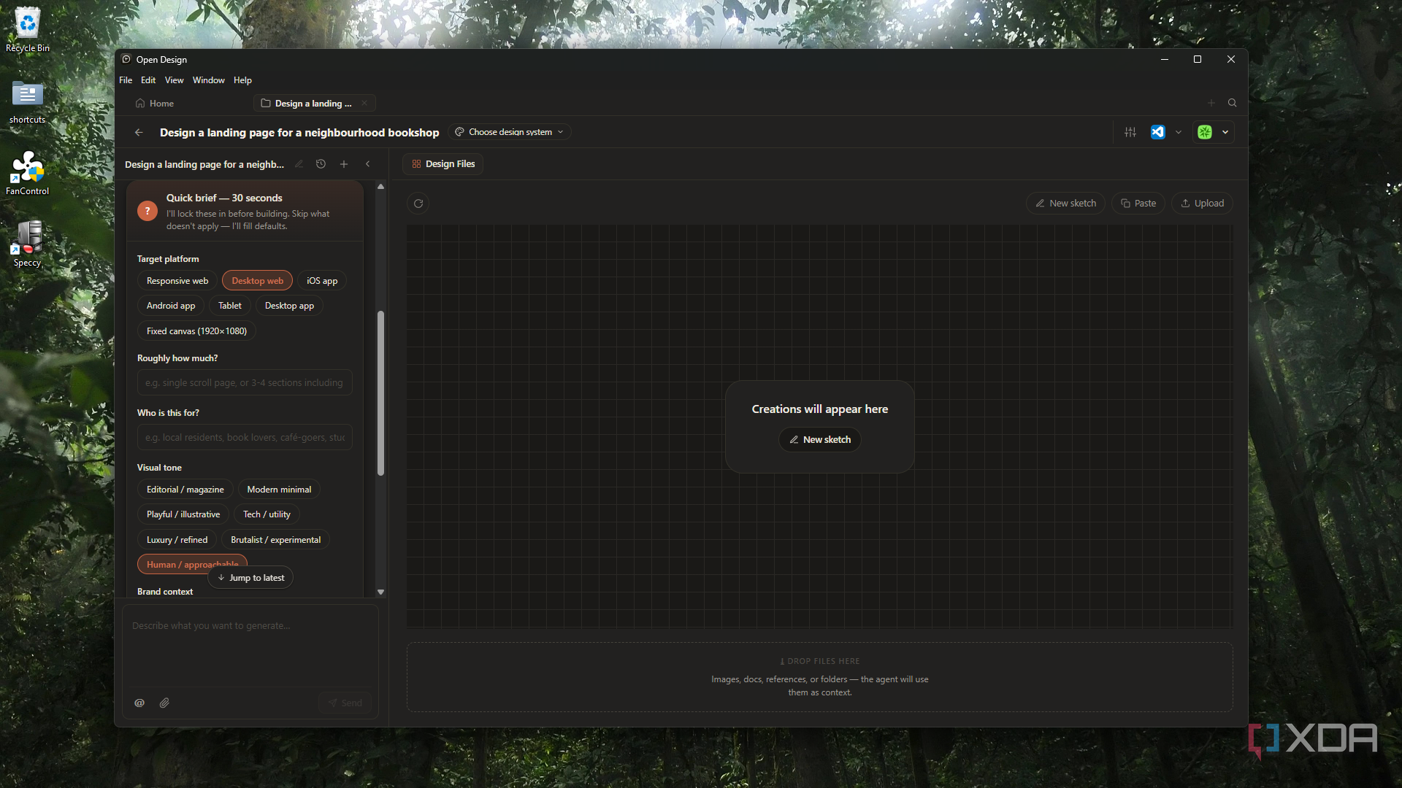Click the Who is this for input field
Screen dimensions: 1402x788
245,437
